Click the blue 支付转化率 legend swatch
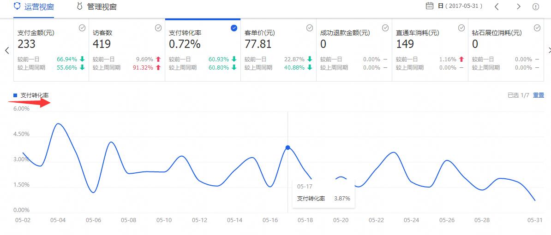Viewport: 551px width, 235px height. click(15, 95)
